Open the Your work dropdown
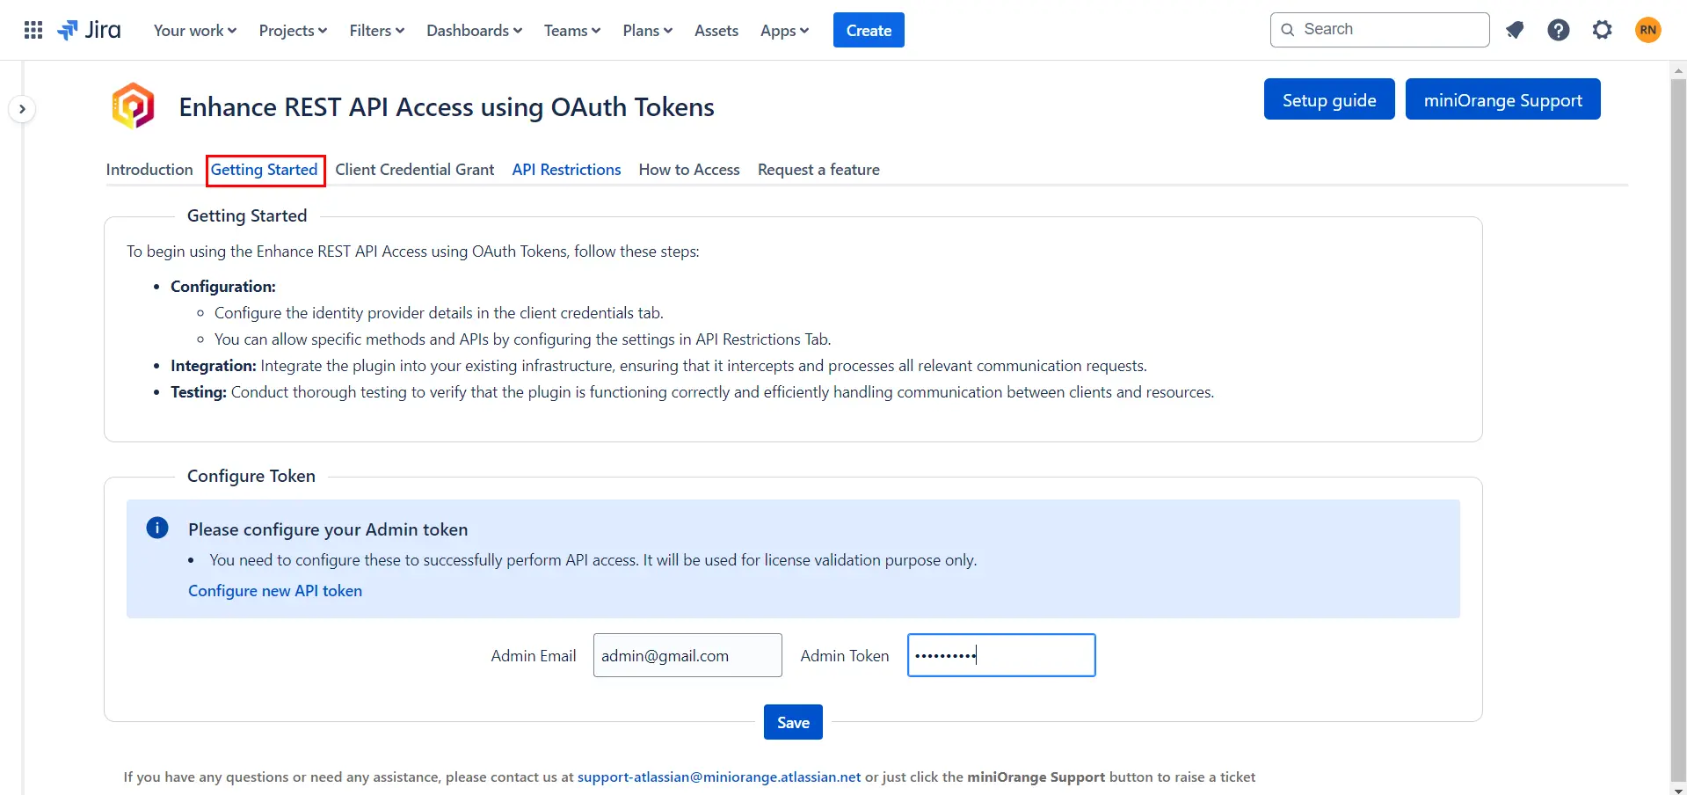The height and width of the screenshot is (795, 1687). 195,30
